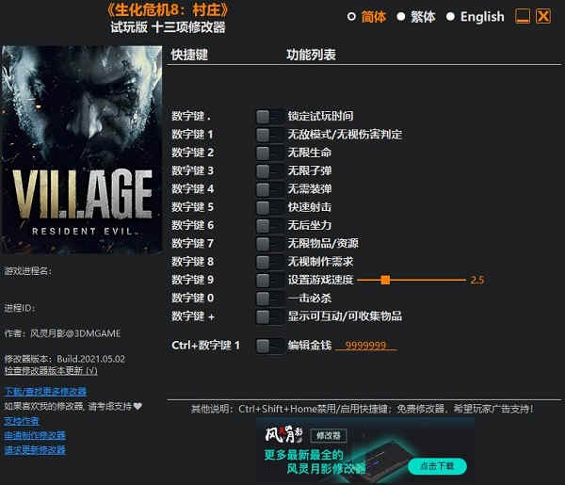The image size is (565, 485).
Task: Click the game speed value 2.5
Action: click(x=477, y=280)
